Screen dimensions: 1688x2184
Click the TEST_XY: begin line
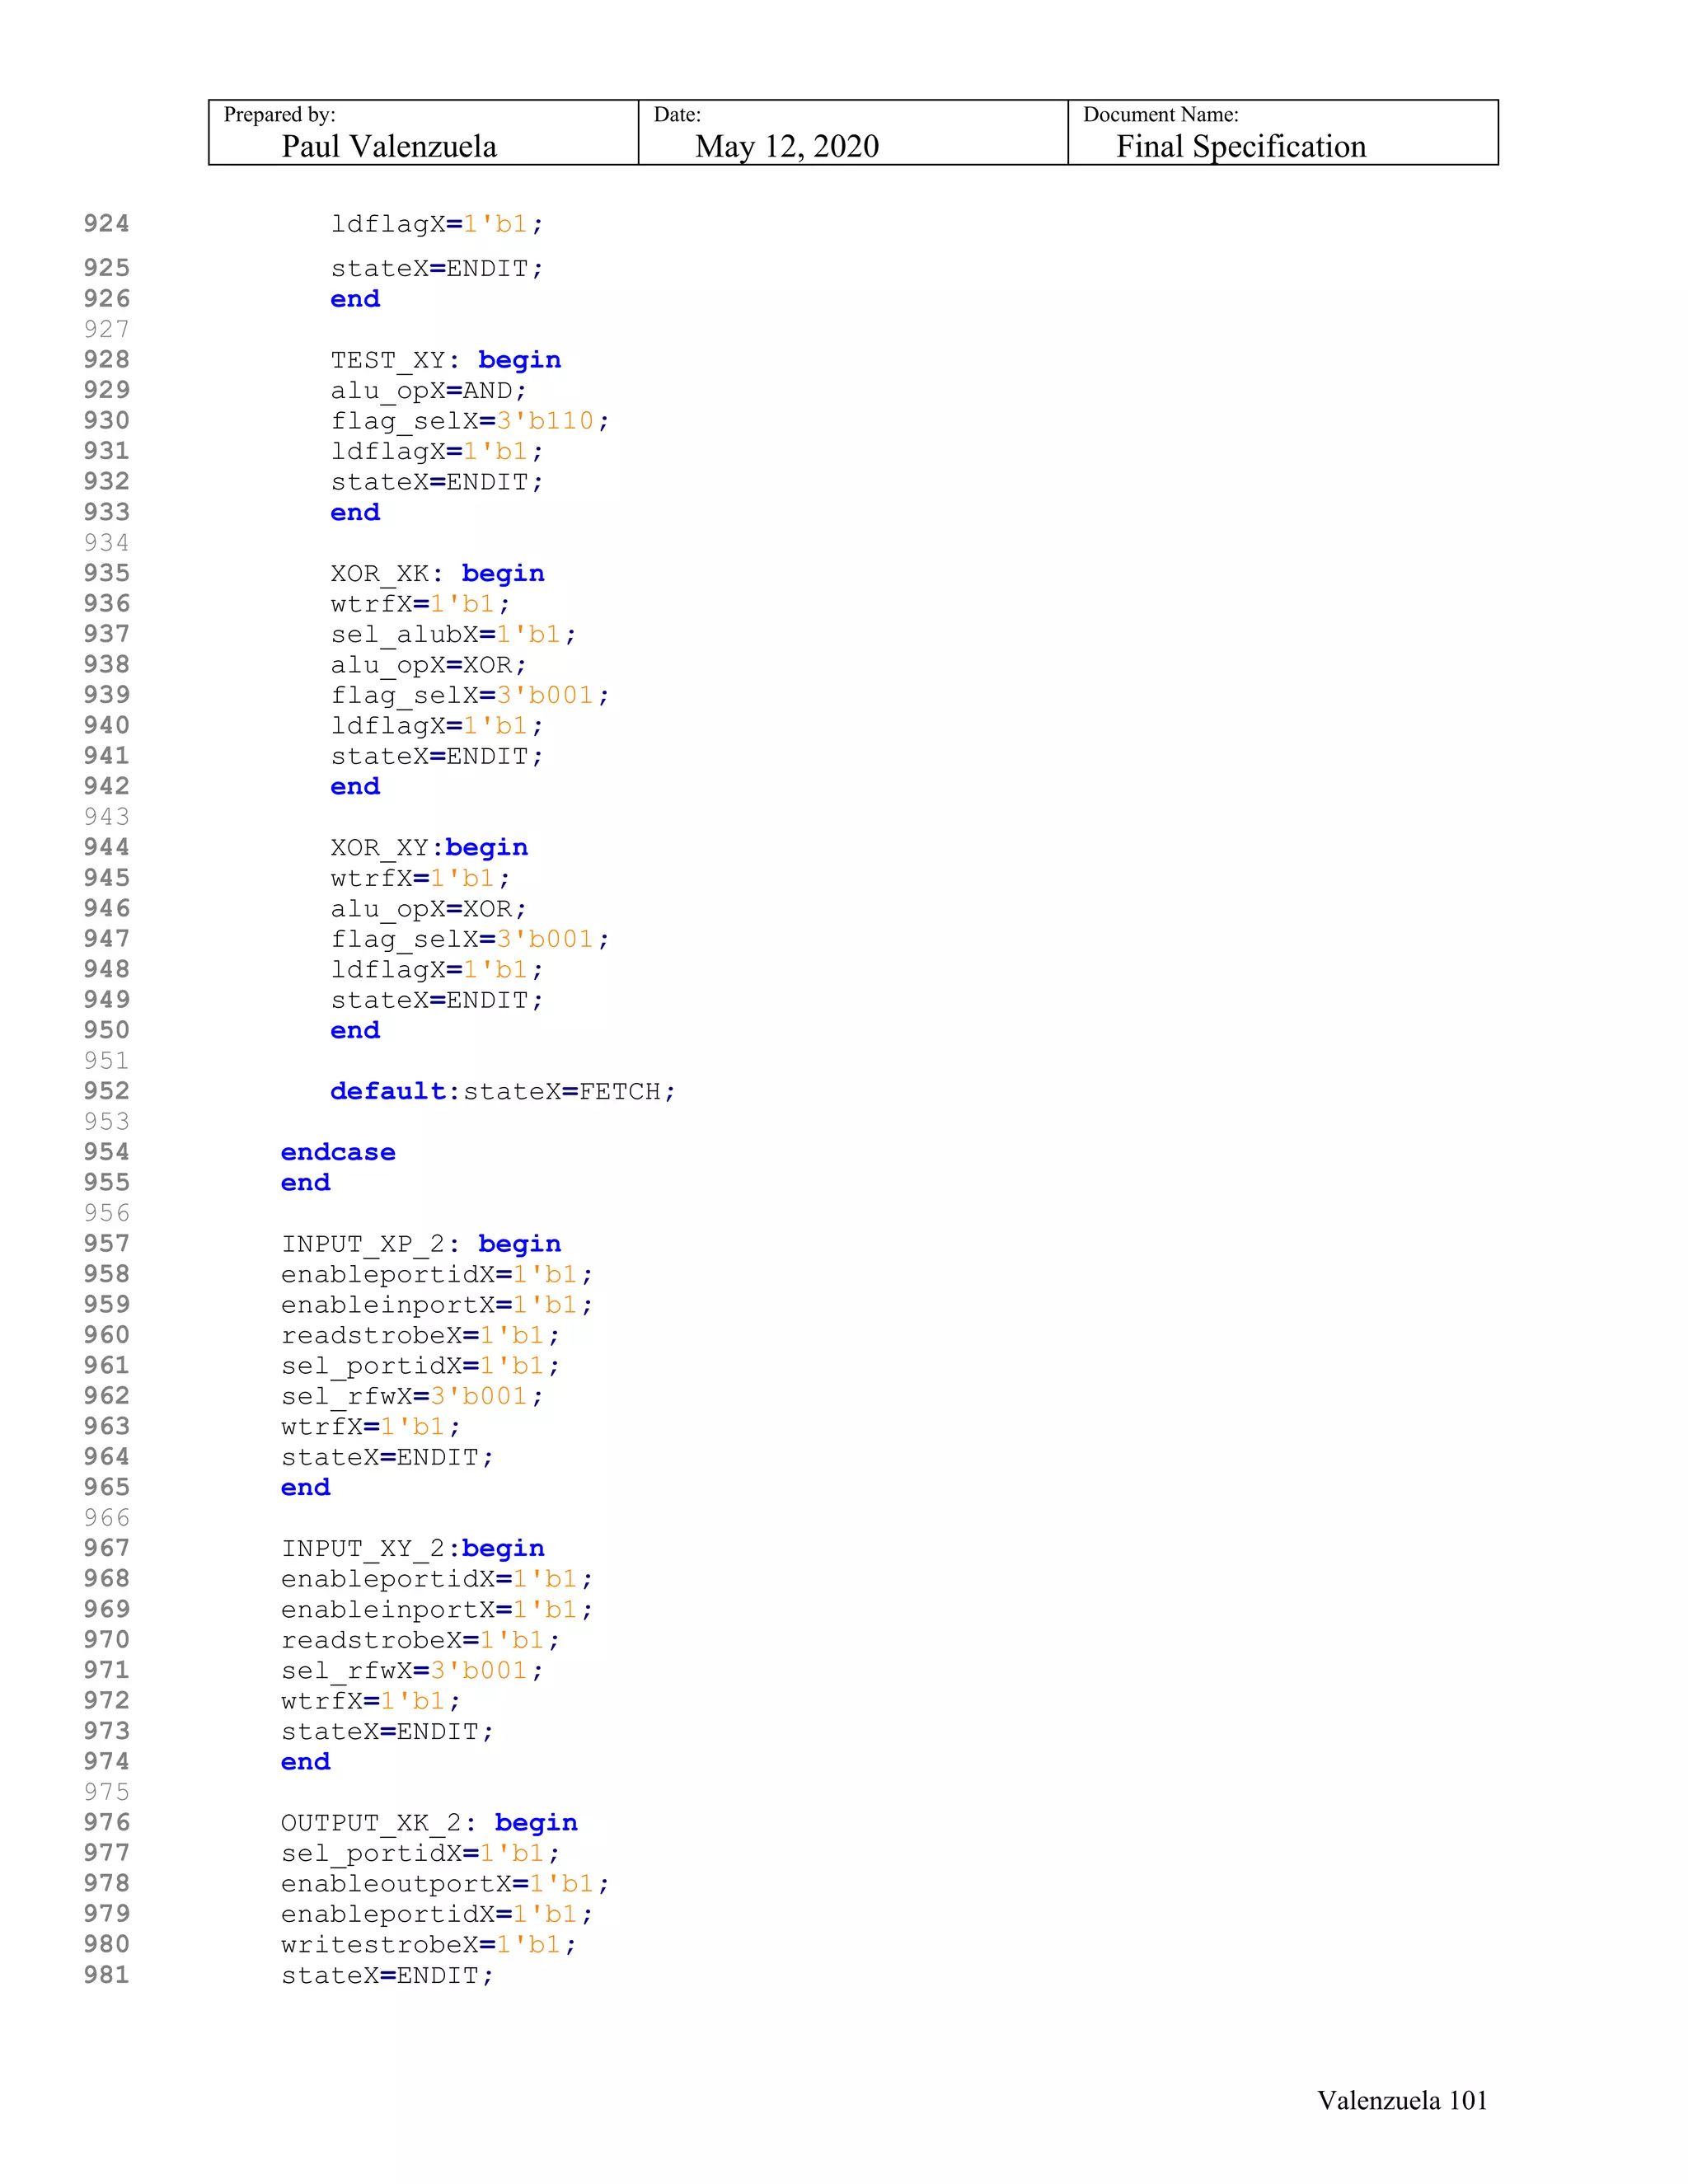446,360
